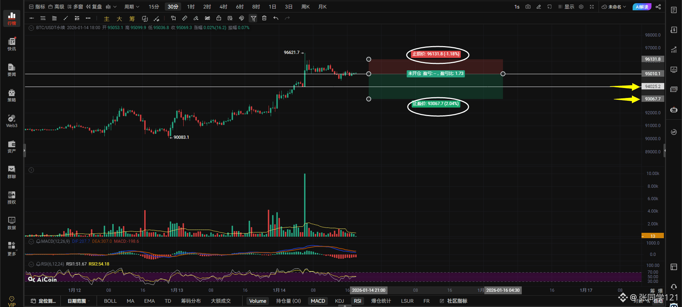Click the 定位到 locate button
This screenshot has height=307, width=682.
(x=43, y=301)
